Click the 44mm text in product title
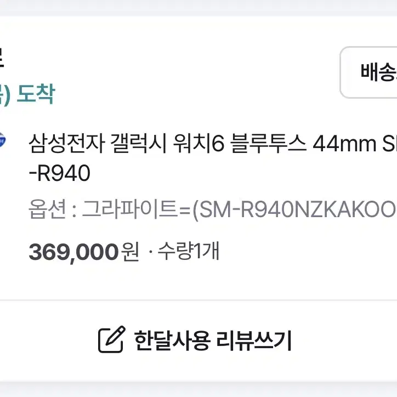This screenshot has height=397, width=397. 344,144
